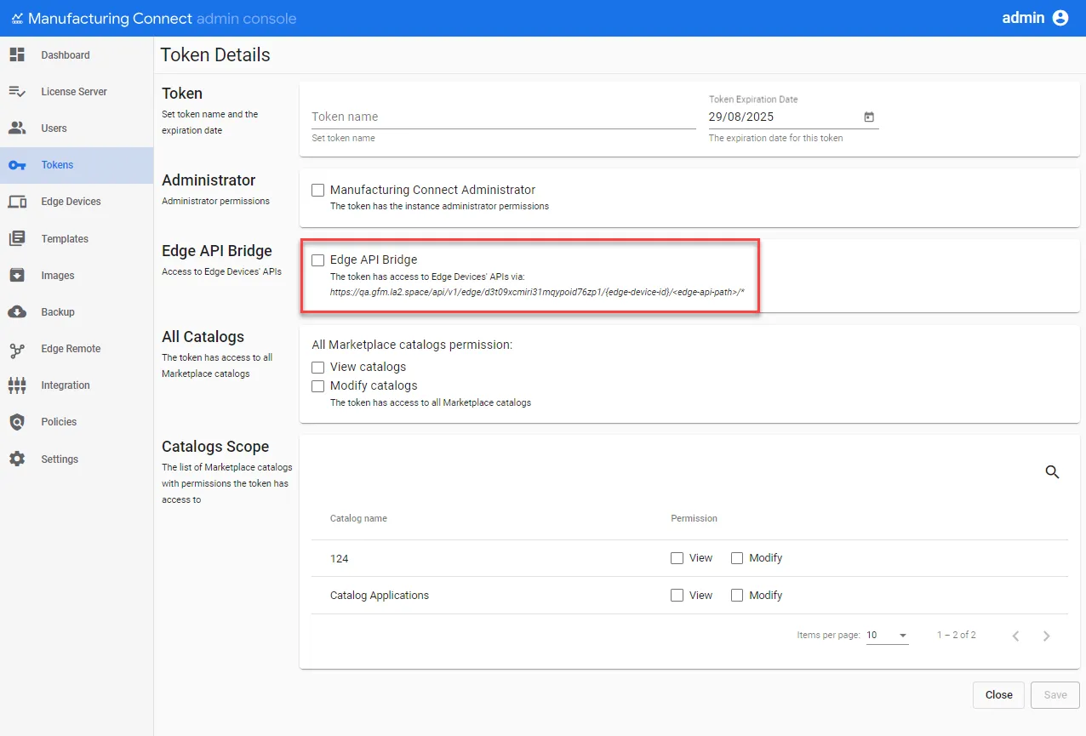Enable View for Catalog Applications
The image size is (1086, 736).
pos(677,596)
